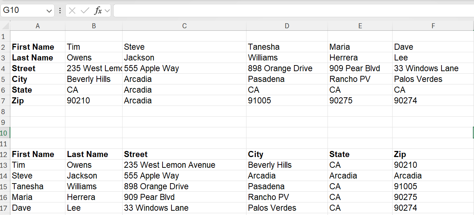474x215 pixels.
Task: Select the bold 'Zip' label in column A
Action: 38,101
